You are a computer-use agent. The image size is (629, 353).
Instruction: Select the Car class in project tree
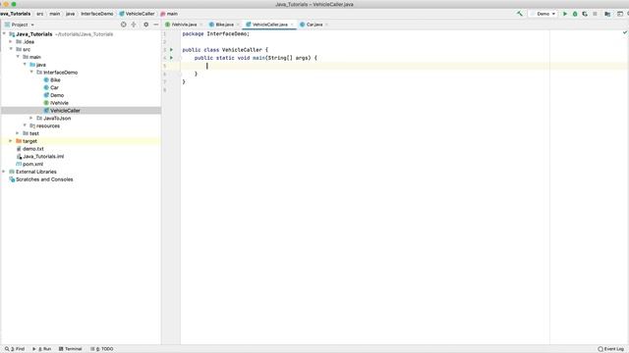pos(54,87)
